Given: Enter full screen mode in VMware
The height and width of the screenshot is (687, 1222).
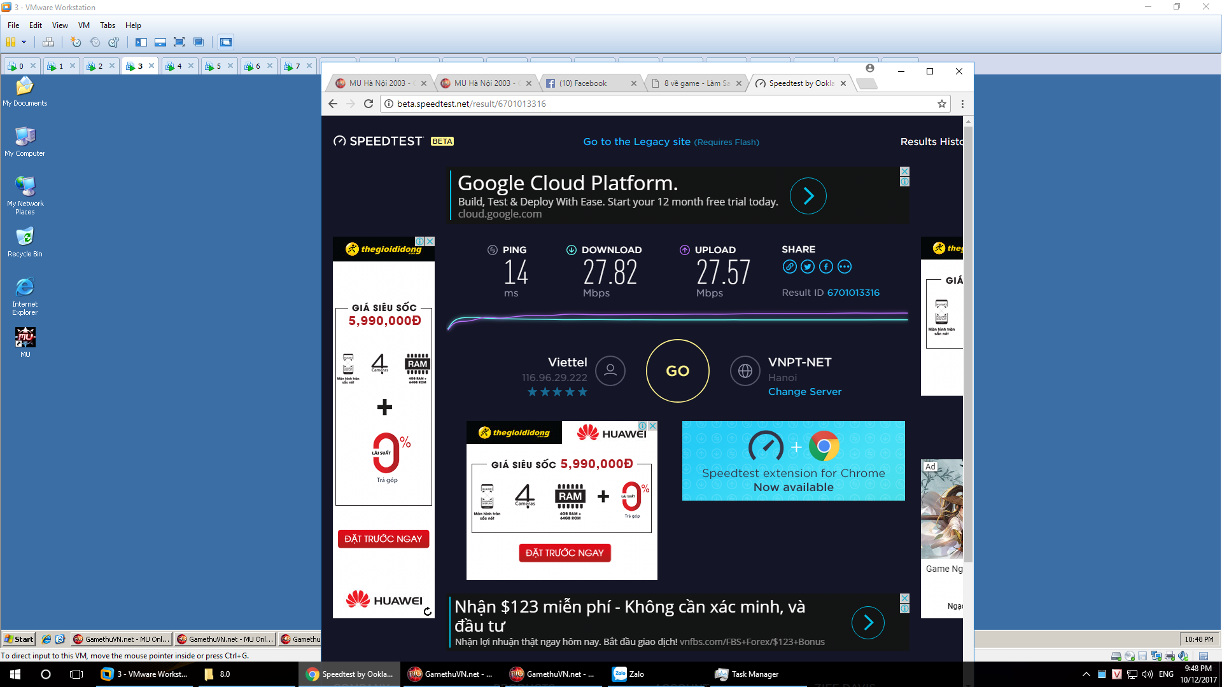Looking at the screenshot, I should coord(179,42).
